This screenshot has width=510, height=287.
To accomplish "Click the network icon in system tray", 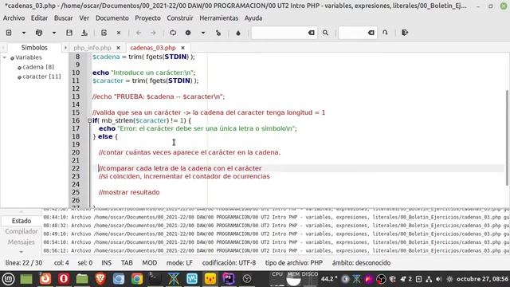I will pyautogui.click(x=429, y=279).
